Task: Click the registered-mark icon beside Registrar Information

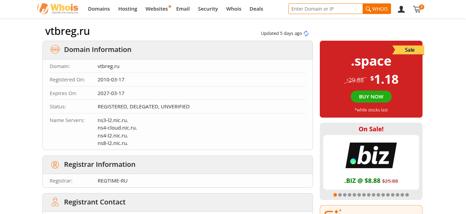Action: click(55, 165)
